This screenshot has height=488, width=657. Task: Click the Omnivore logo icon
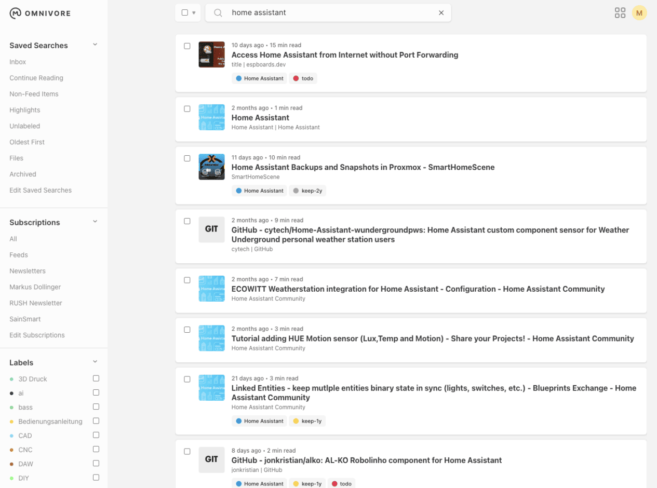[x=16, y=13]
